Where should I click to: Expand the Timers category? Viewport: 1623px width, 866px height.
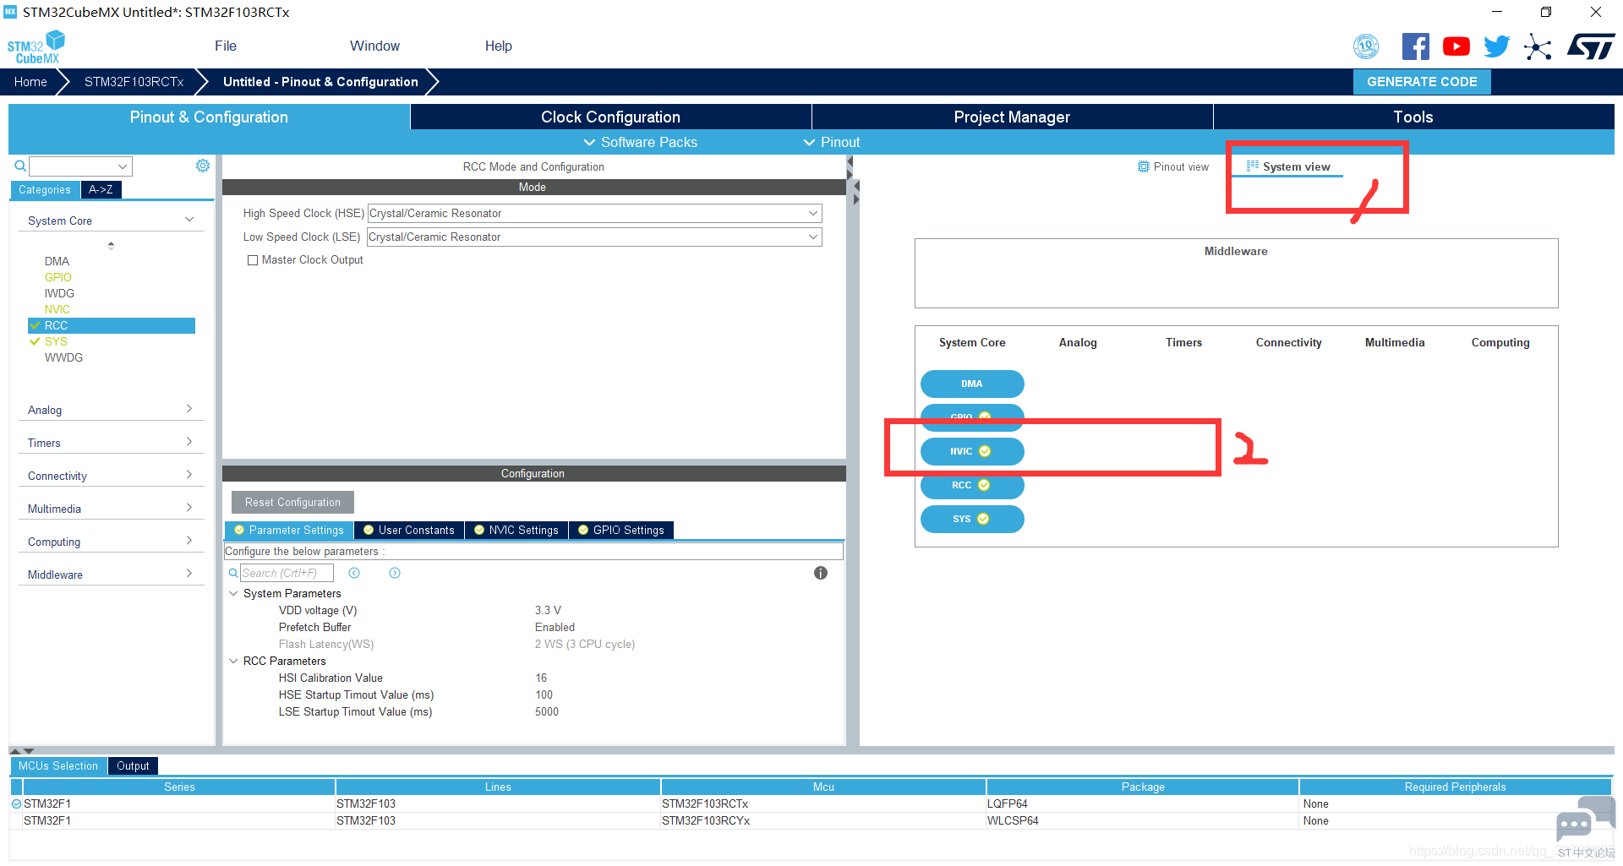pos(111,443)
